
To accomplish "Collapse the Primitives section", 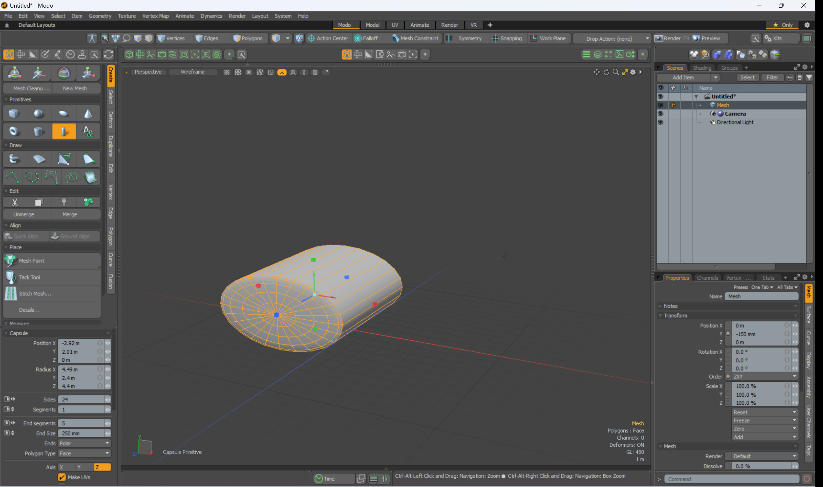I will coord(6,100).
